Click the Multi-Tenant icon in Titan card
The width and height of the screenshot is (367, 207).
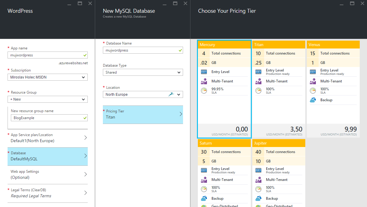click(258, 81)
